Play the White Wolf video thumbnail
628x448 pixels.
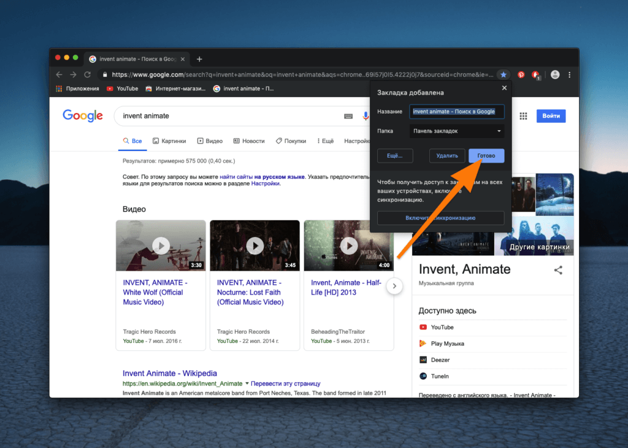(x=161, y=245)
